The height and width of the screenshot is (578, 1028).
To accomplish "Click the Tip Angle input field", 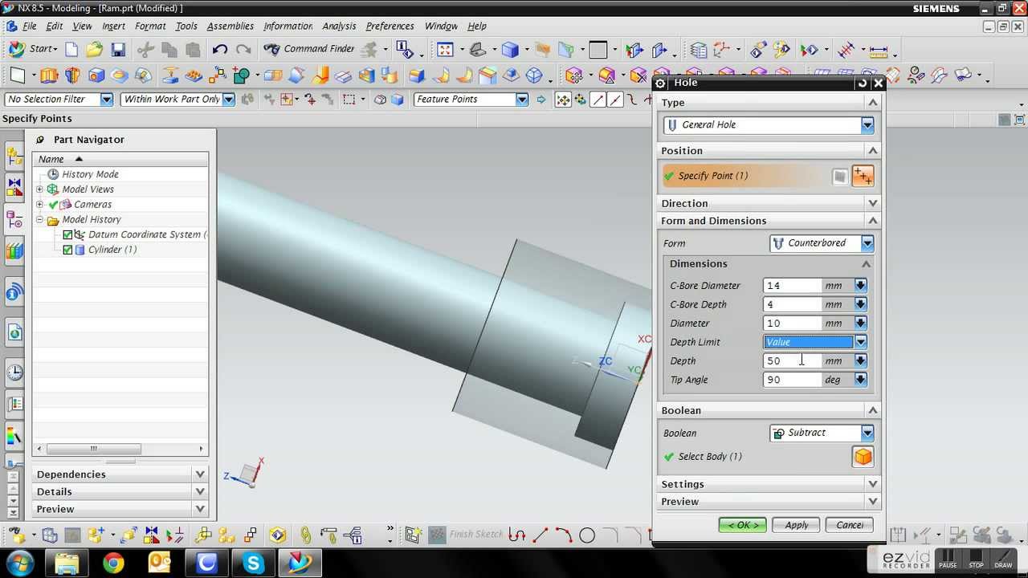I will pyautogui.click(x=793, y=380).
